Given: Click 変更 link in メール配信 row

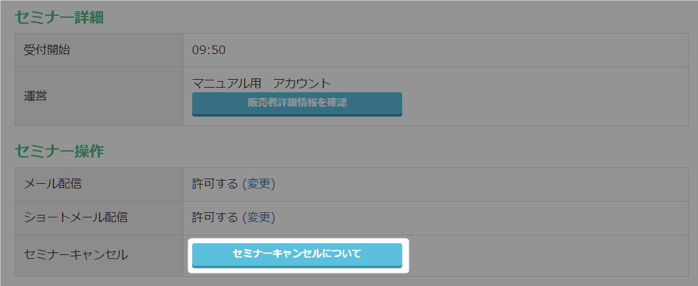Looking at the screenshot, I should point(259,184).
